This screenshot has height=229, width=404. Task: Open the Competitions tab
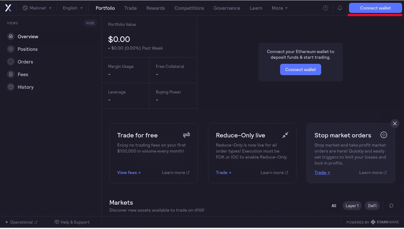[189, 8]
